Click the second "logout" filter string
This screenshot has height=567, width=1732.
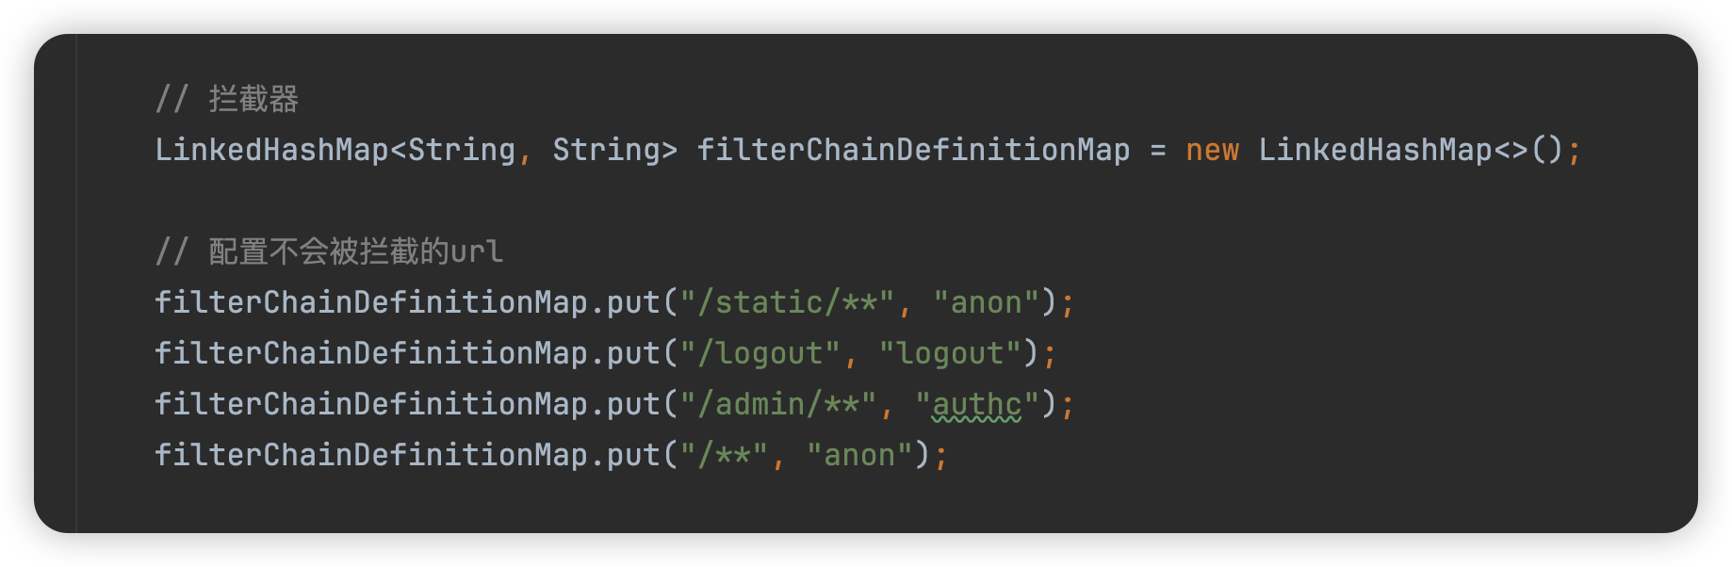click(x=950, y=353)
